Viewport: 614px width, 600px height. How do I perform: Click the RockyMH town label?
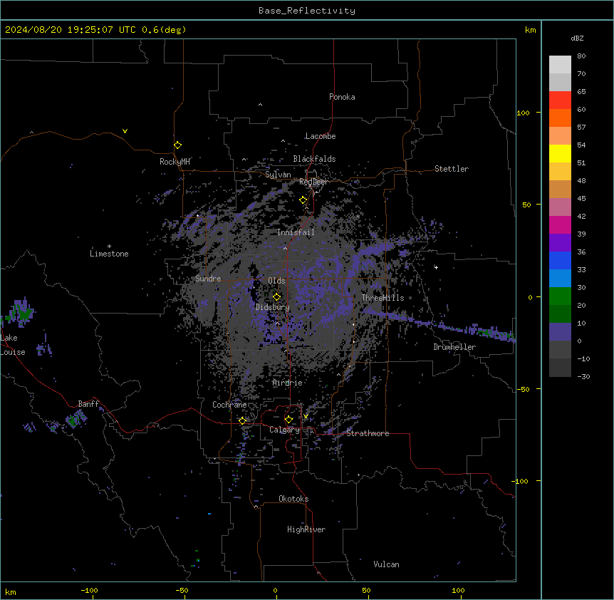pyautogui.click(x=175, y=162)
